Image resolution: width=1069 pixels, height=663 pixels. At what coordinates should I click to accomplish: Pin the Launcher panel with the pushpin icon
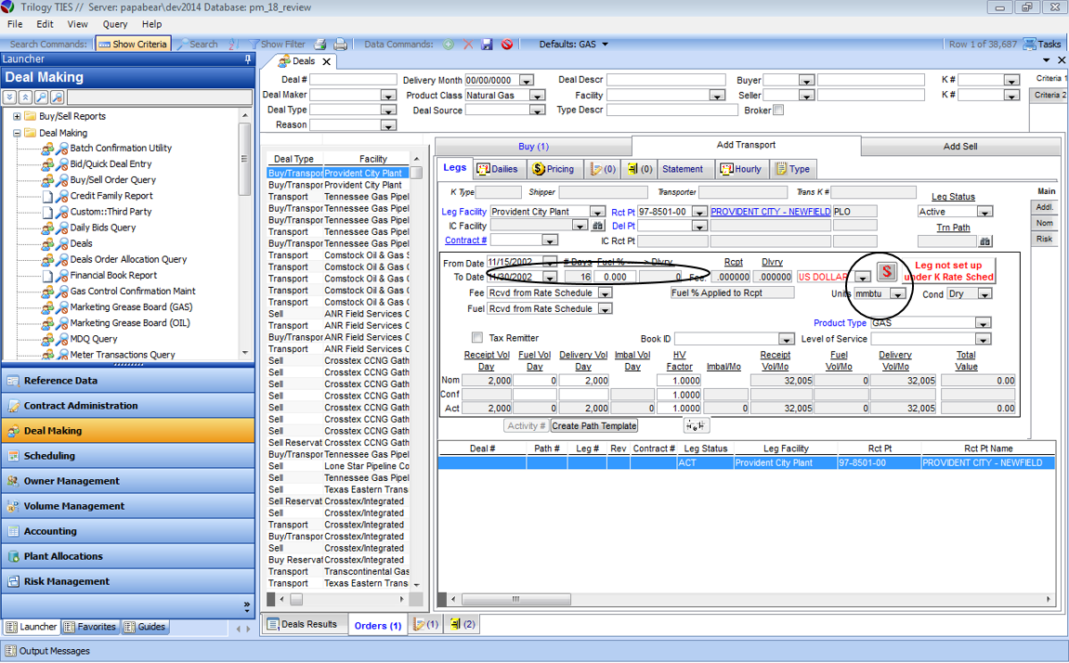click(247, 59)
